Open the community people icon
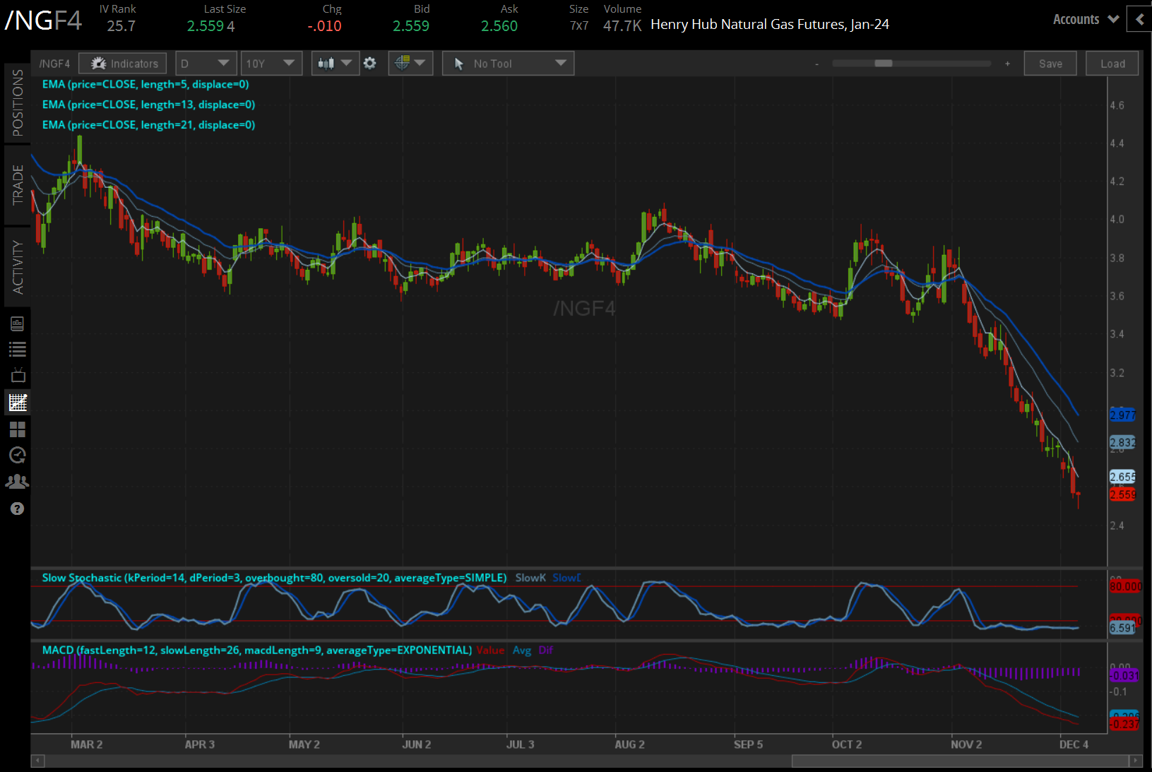 (18, 482)
